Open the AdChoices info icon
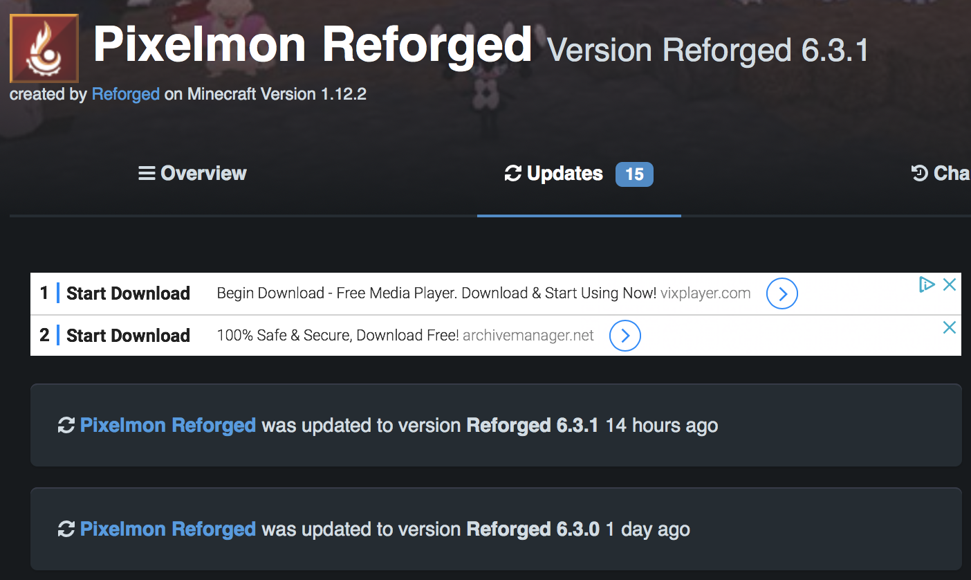Image resolution: width=971 pixels, height=580 pixels. (927, 284)
